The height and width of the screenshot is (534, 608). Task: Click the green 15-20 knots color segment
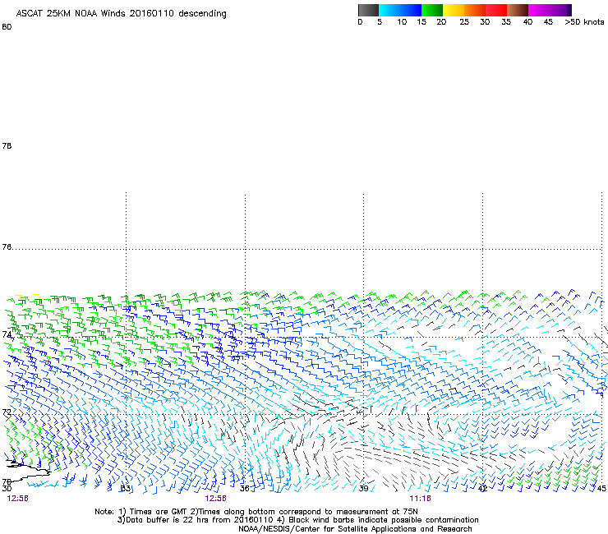(x=432, y=10)
